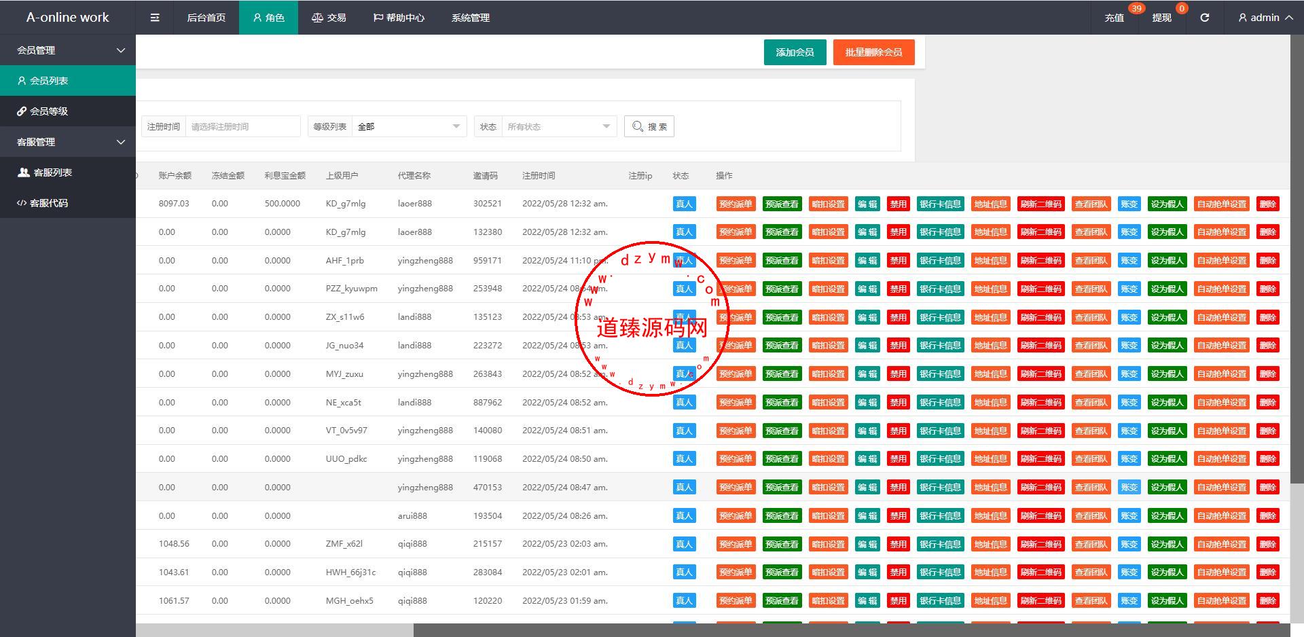1304x637 pixels.
Task: Click 刷新二维码 for invite code 263843
Action: pos(1040,374)
